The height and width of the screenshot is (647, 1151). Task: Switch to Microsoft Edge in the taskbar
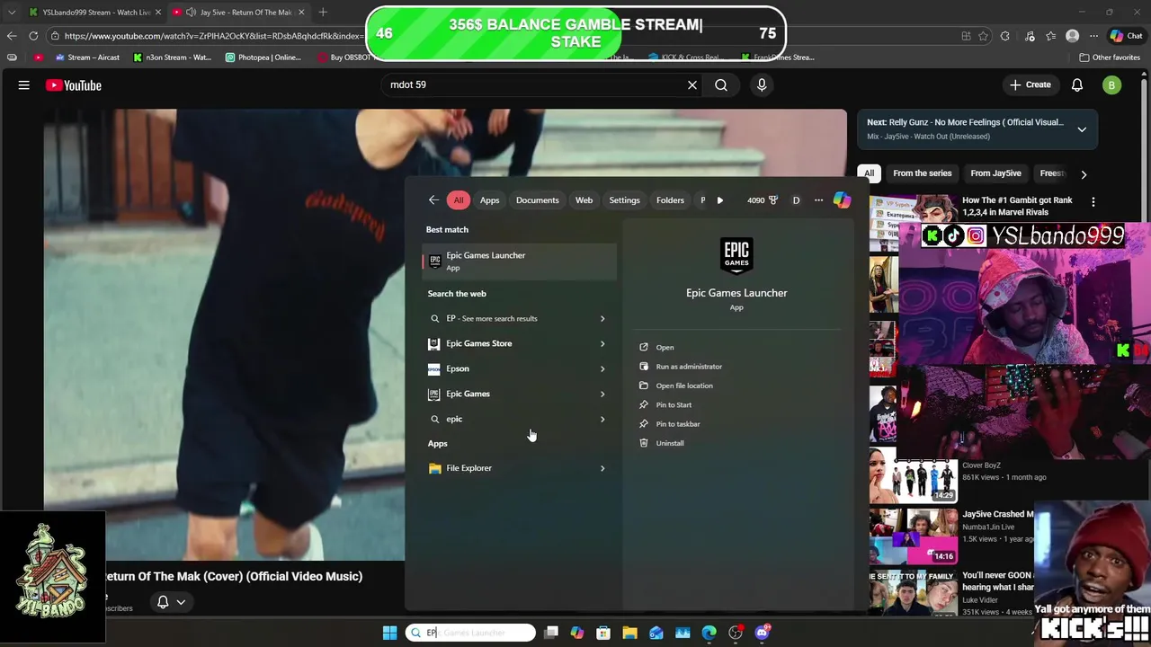click(x=709, y=633)
